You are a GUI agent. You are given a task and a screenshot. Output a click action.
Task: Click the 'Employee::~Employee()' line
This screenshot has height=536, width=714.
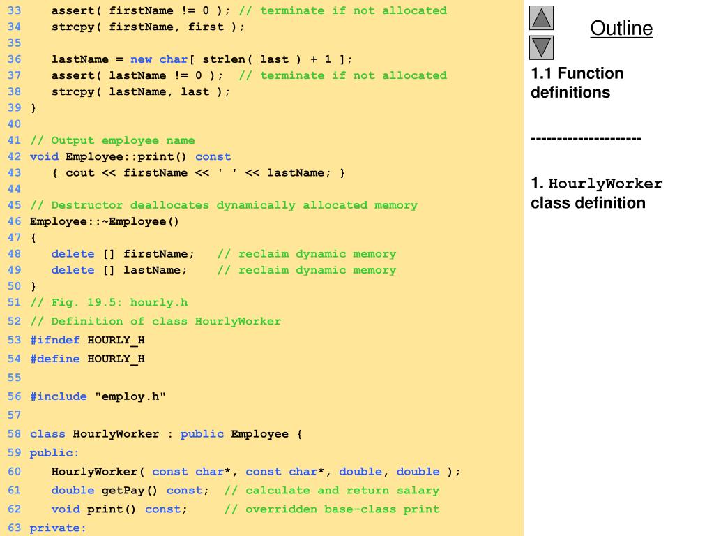[x=105, y=221]
